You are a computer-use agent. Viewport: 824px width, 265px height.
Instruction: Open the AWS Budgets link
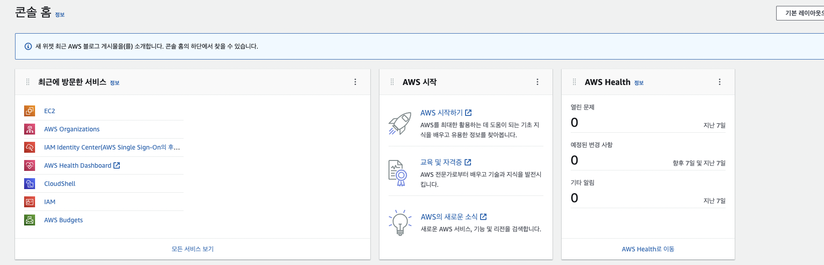pyautogui.click(x=63, y=220)
